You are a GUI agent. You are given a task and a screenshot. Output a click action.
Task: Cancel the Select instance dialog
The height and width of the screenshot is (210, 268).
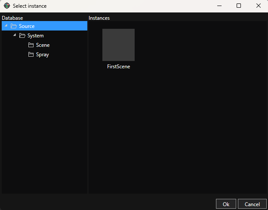252,204
